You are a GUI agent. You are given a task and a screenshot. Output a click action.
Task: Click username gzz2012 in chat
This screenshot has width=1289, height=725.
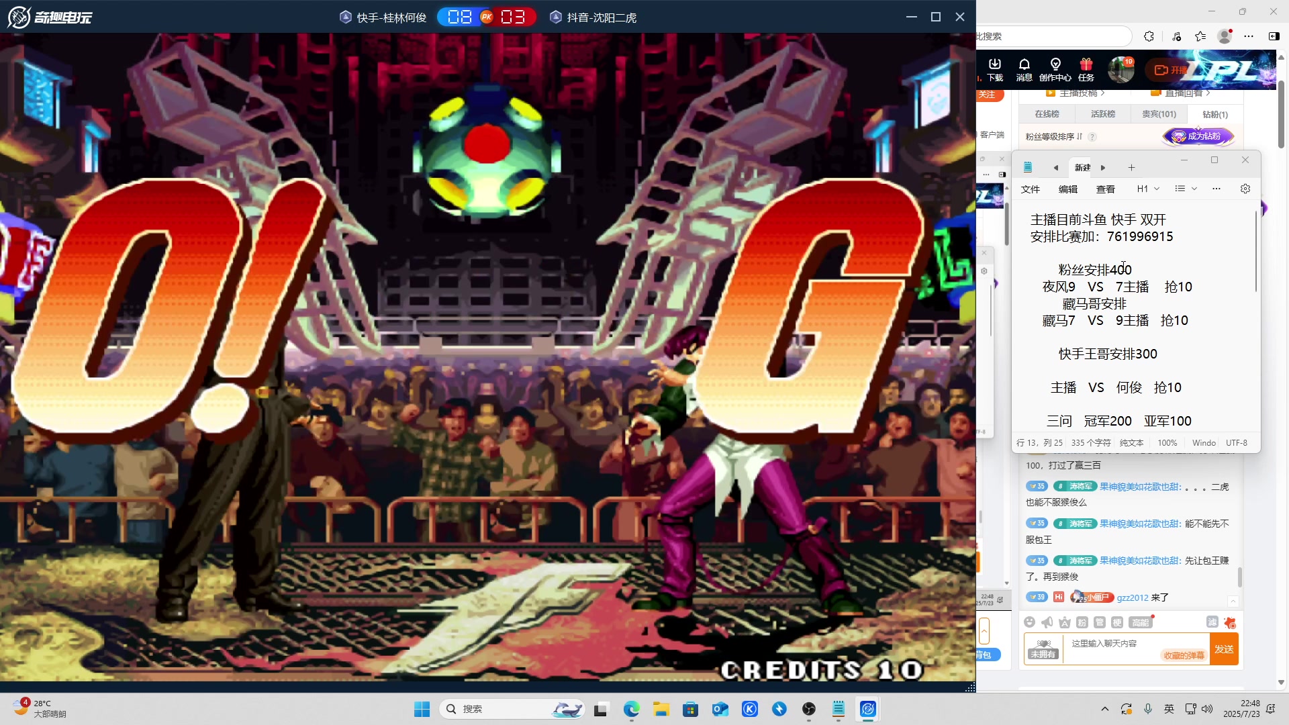(x=1133, y=597)
